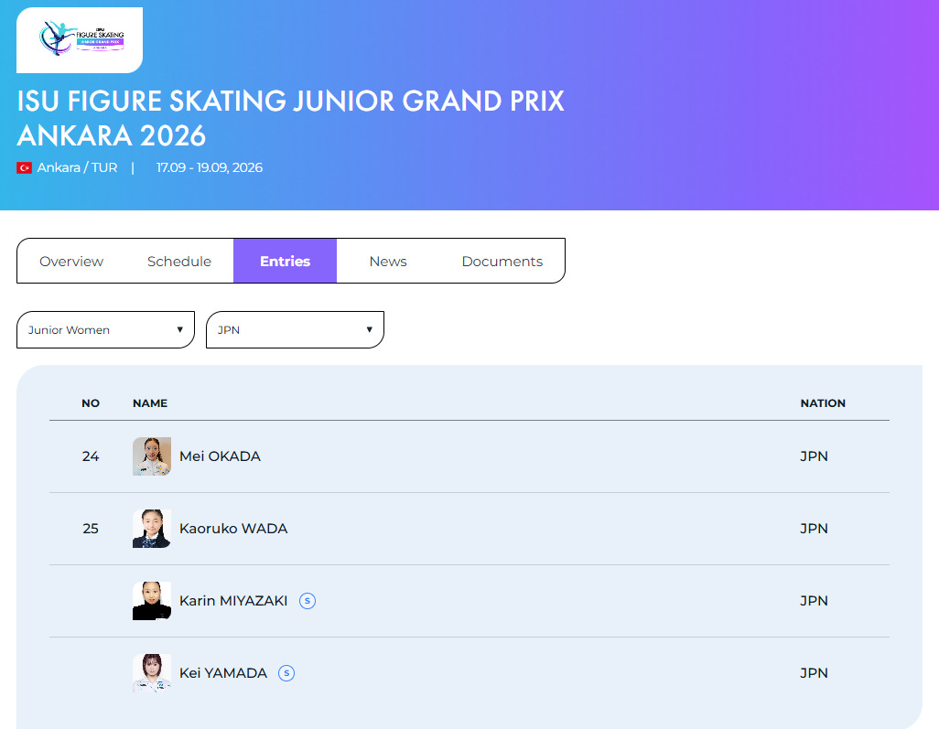
Task: Click JPN nation cell in Kei YAMADA row
Action: point(814,672)
